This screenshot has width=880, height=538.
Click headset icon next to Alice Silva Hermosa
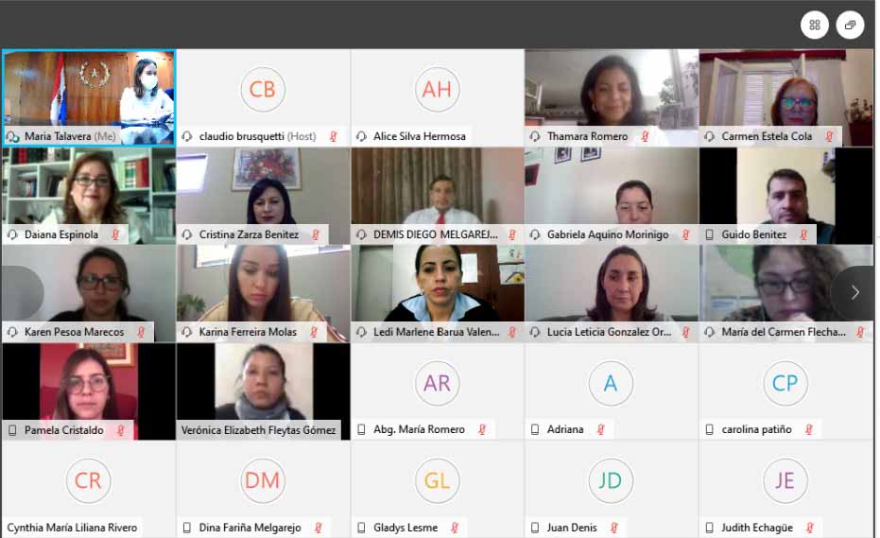pyautogui.click(x=361, y=136)
